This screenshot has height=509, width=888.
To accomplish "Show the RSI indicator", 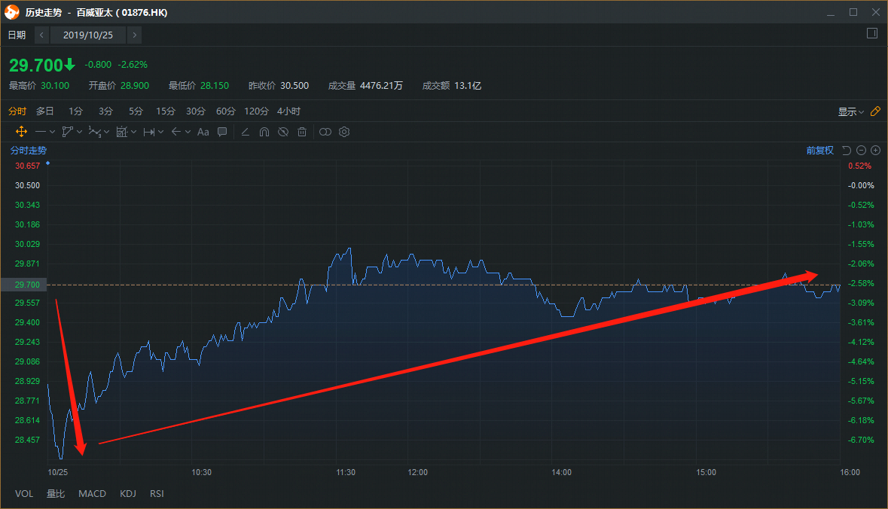I will [157, 494].
